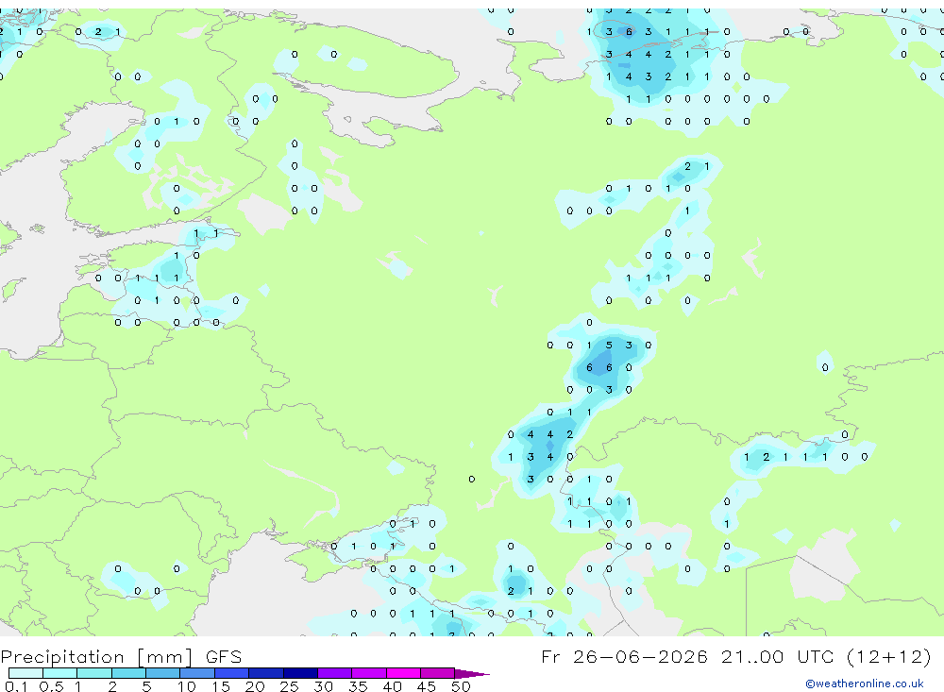Click the '15' legend scale label
Screen dimensions: 944x692
[221, 686]
